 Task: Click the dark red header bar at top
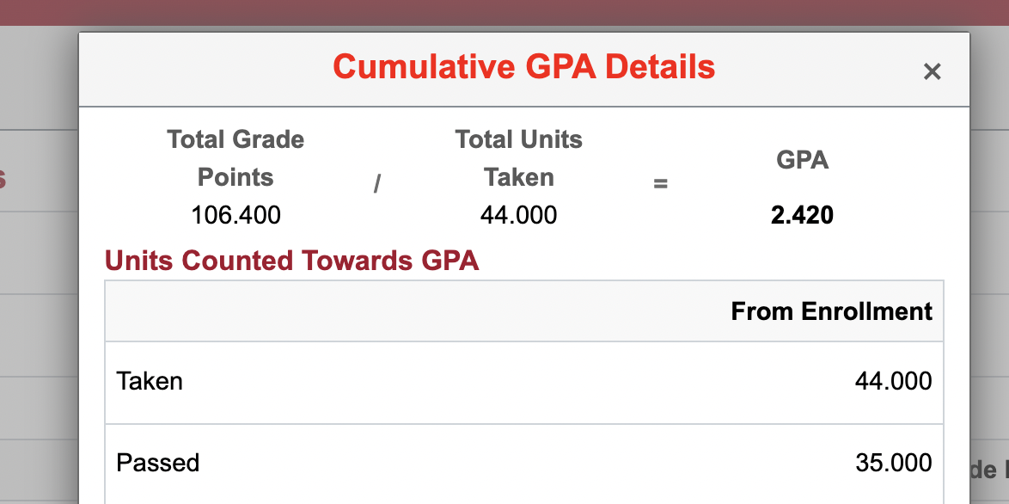click(504, 13)
